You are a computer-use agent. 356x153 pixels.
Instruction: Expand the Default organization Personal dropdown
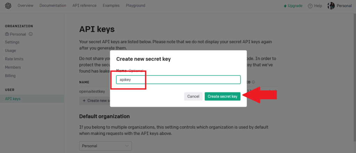coord(105,146)
